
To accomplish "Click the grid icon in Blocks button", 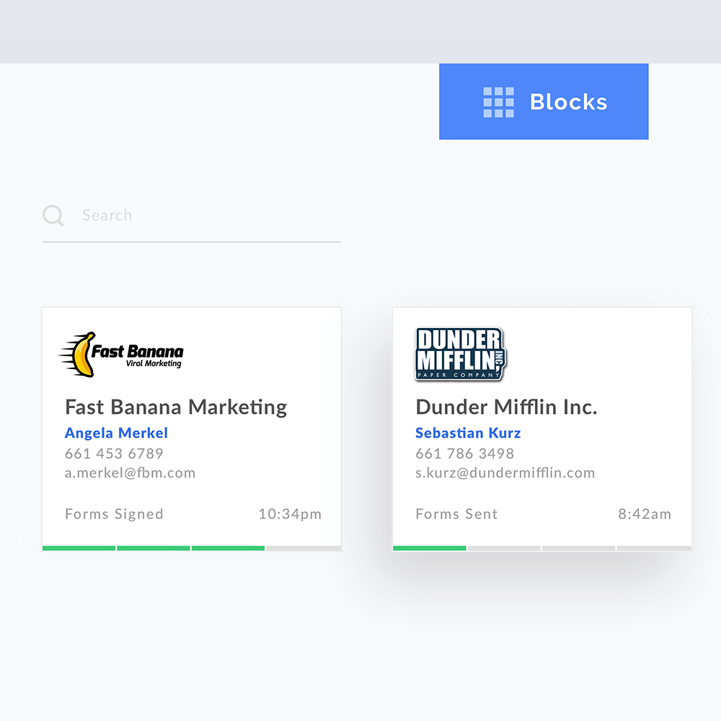I will 498,102.
